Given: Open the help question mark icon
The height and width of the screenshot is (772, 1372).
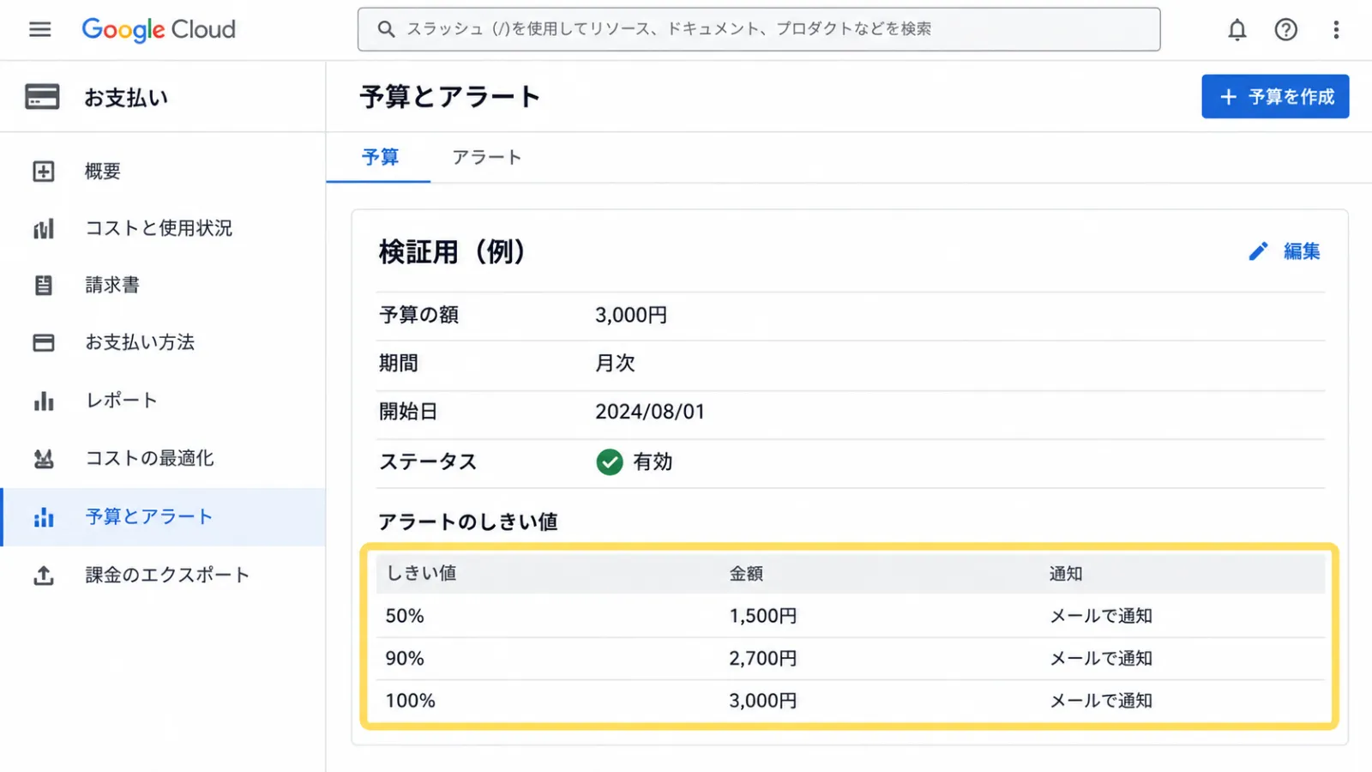Looking at the screenshot, I should pyautogui.click(x=1285, y=30).
